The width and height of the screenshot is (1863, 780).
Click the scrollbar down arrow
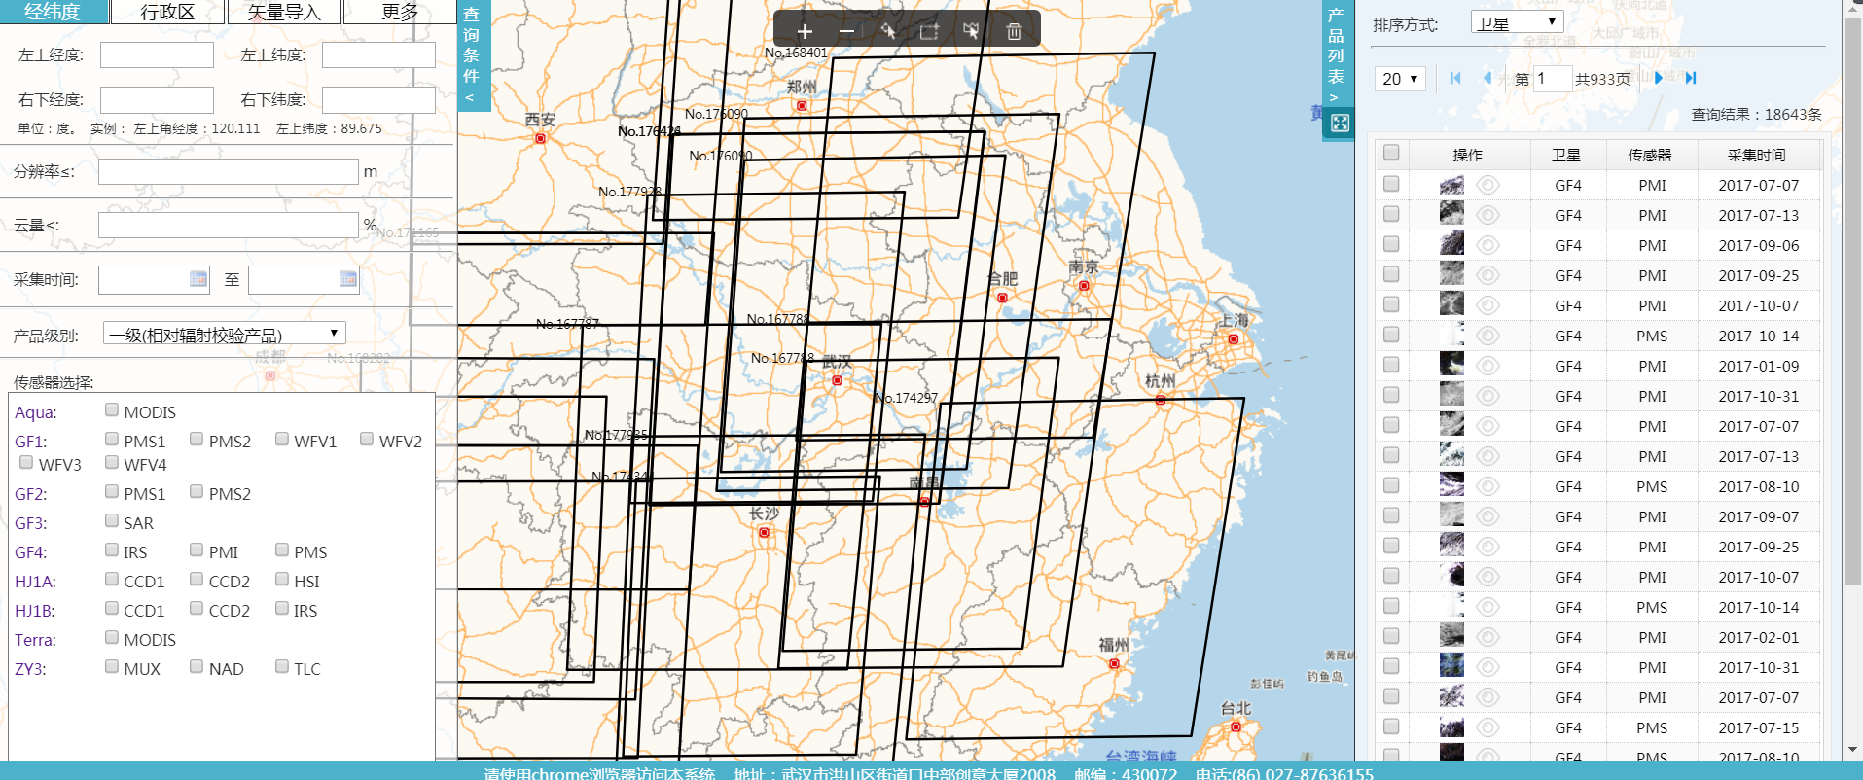1853,751
